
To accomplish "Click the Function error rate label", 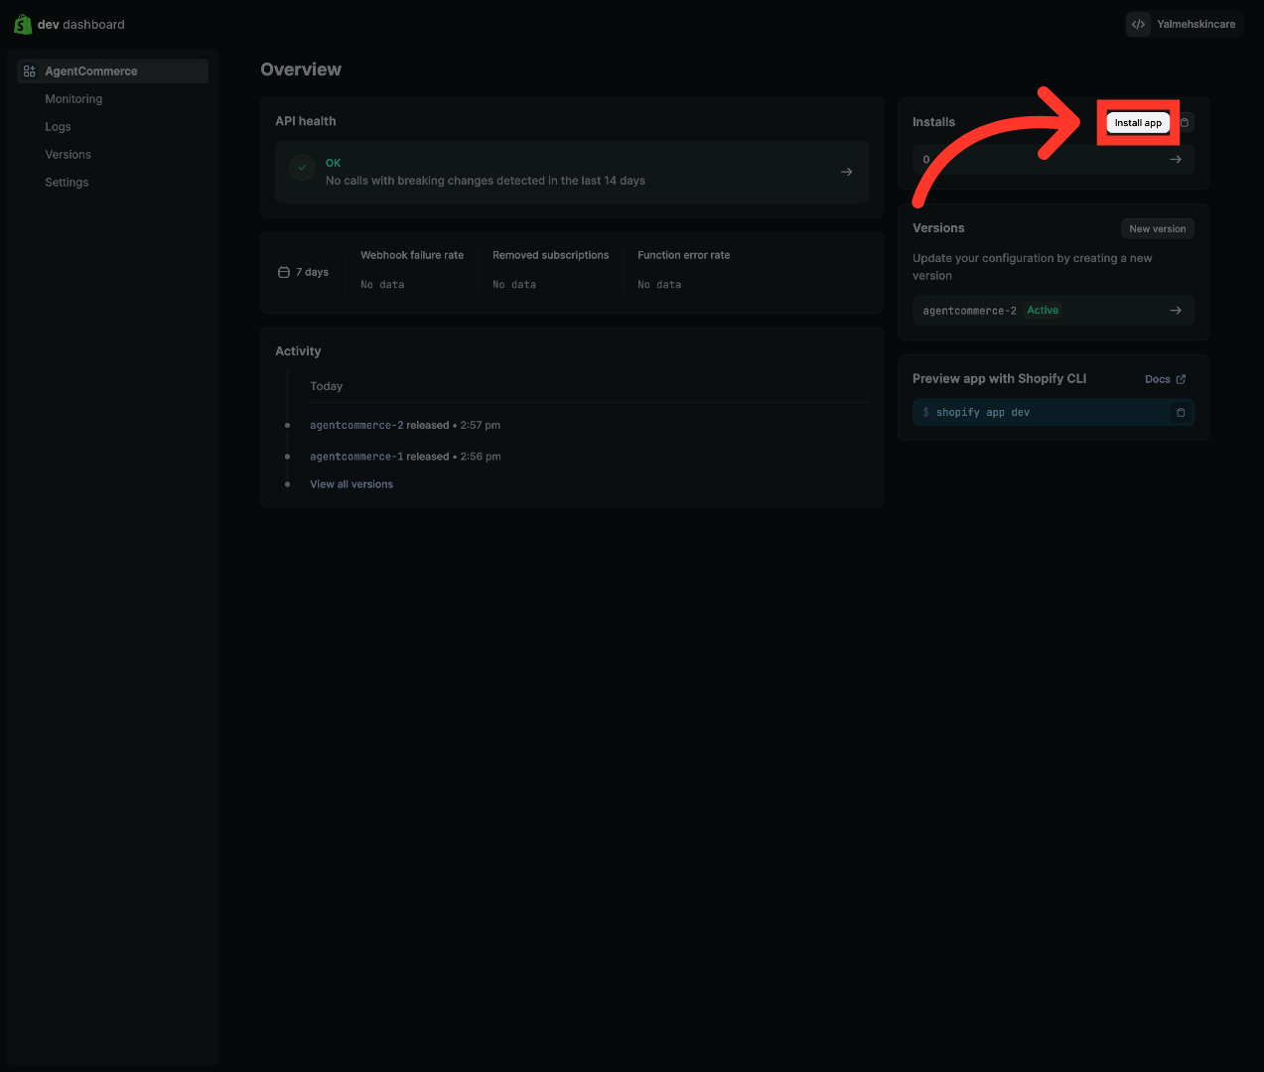I will tap(684, 255).
